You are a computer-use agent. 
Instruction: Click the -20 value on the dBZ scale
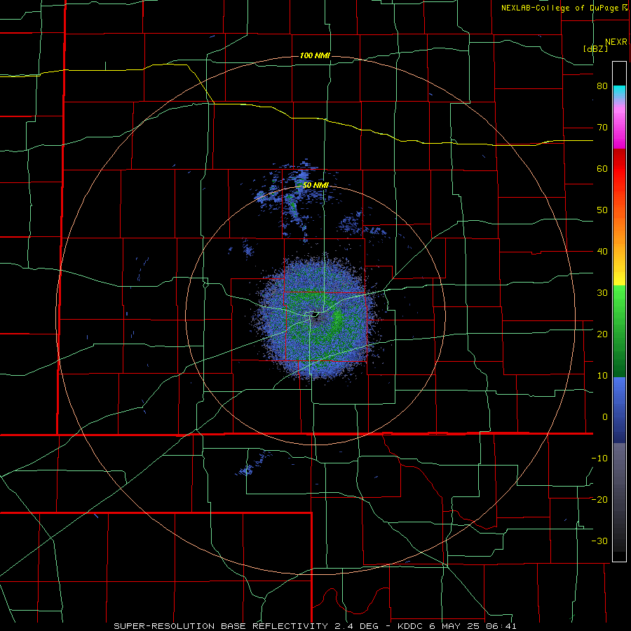(599, 499)
